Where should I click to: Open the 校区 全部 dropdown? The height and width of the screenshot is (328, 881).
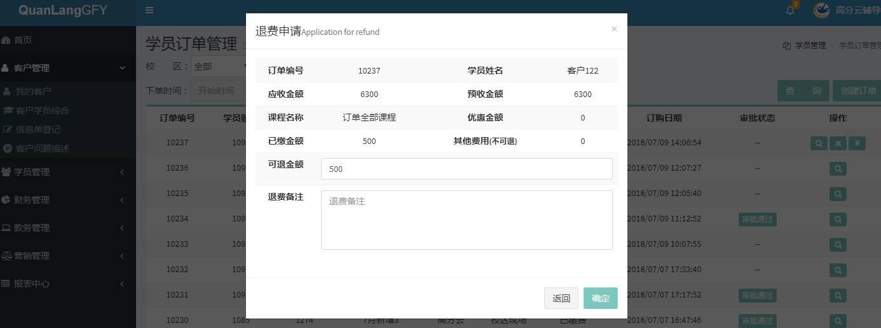[x=219, y=66]
